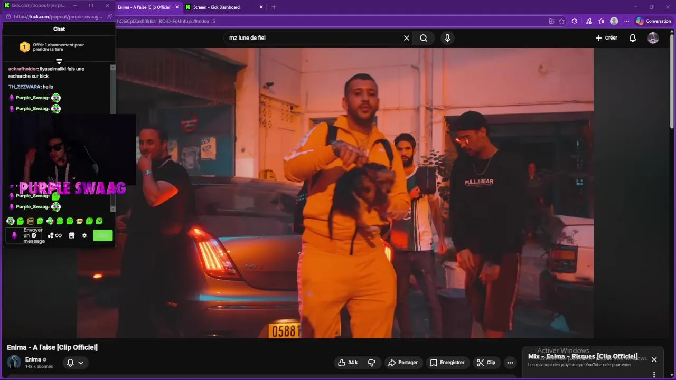This screenshot has height=380, width=676.
Task: Open Copilot Conversation button
Action: [x=653, y=21]
